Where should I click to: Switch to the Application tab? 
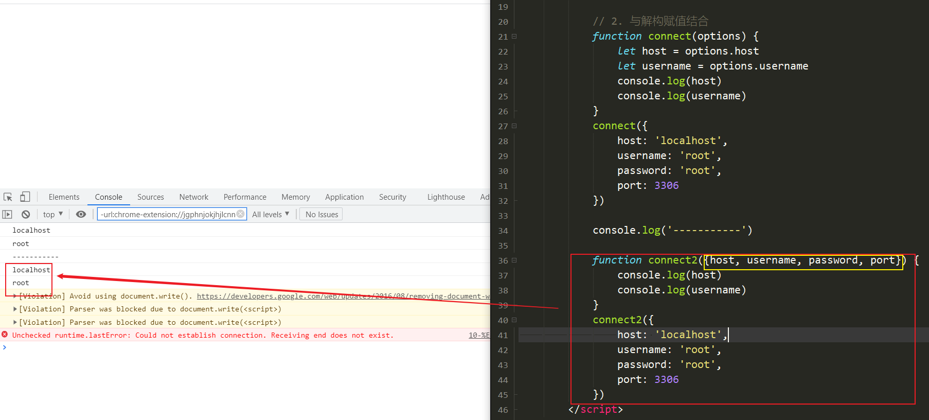345,197
